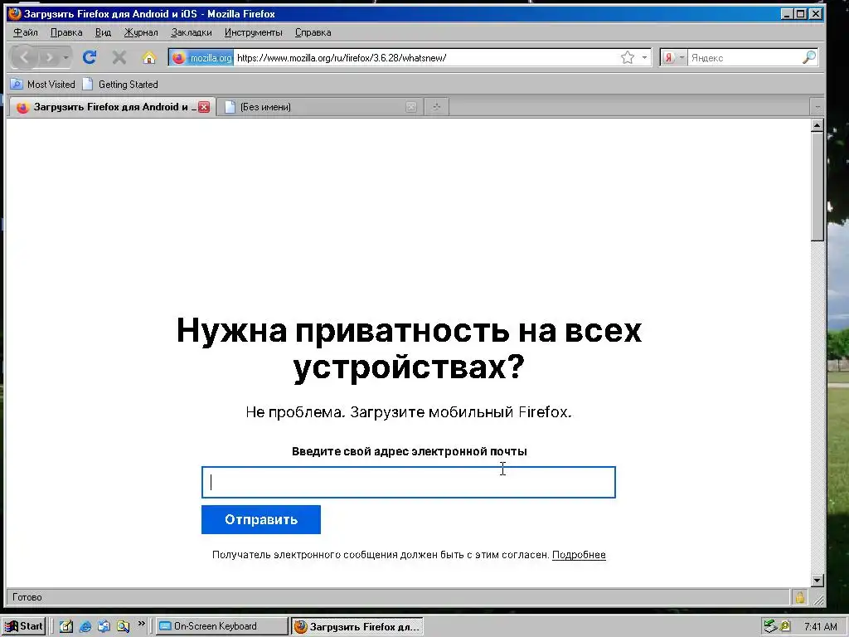Reload the page with the refresh icon
This screenshot has width=849, height=637.
point(90,57)
